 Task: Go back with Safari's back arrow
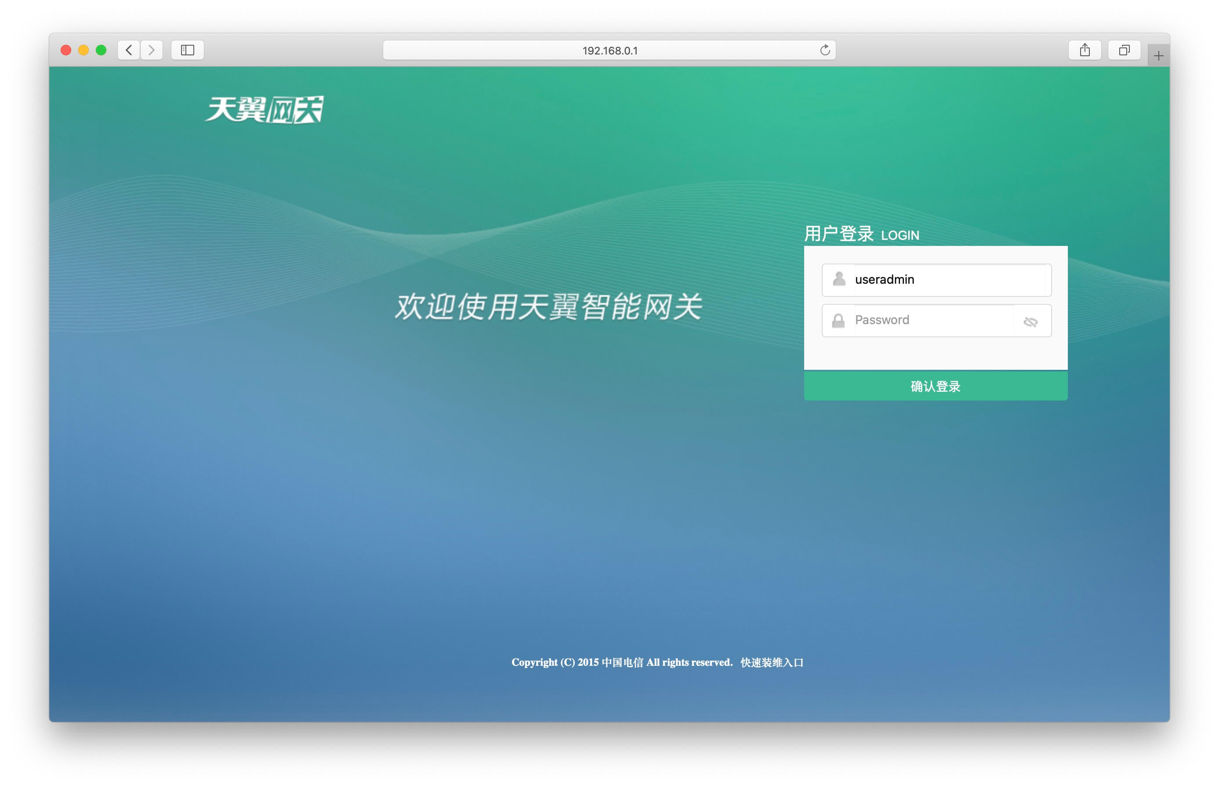click(129, 50)
